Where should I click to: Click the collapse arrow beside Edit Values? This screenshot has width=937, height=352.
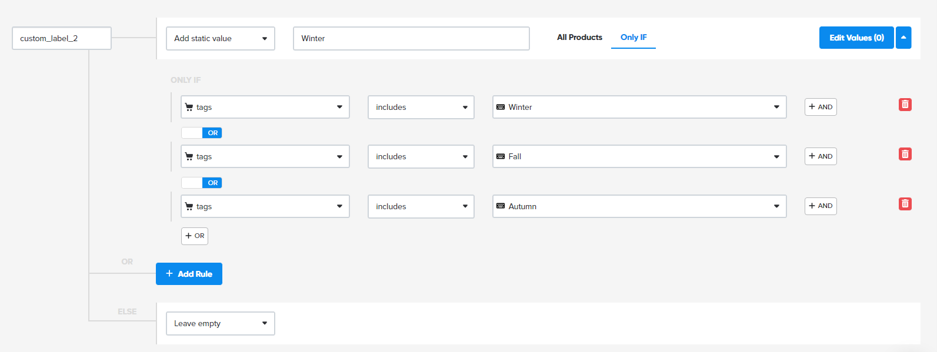pos(903,38)
